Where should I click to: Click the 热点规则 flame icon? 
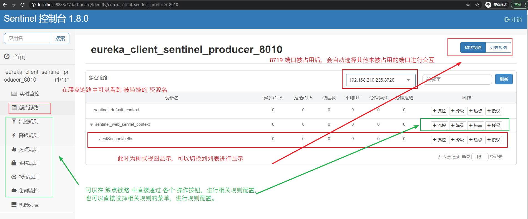tap(14, 149)
